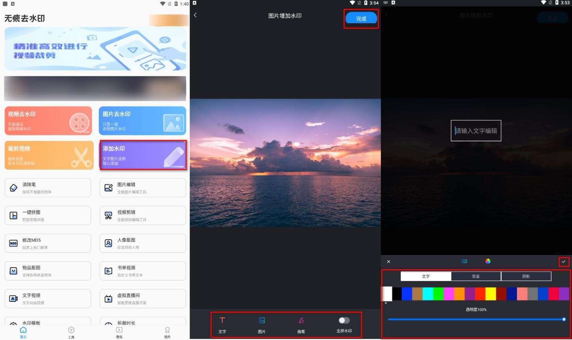
Task: Open the 文字视频 tool
Action: pyautogui.click(x=48, y=299)
